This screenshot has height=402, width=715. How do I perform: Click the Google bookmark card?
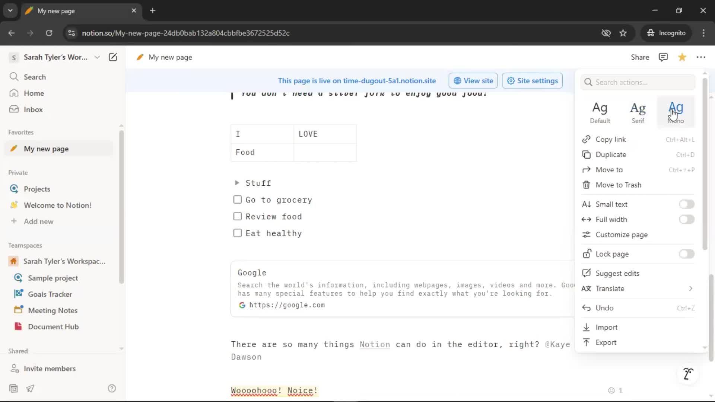pos(402,289)
